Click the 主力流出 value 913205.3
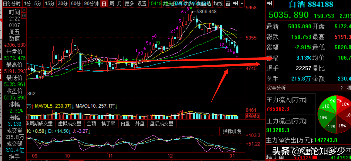The width and height of the screenshot is (351, 161). click(x=278, y=130)
